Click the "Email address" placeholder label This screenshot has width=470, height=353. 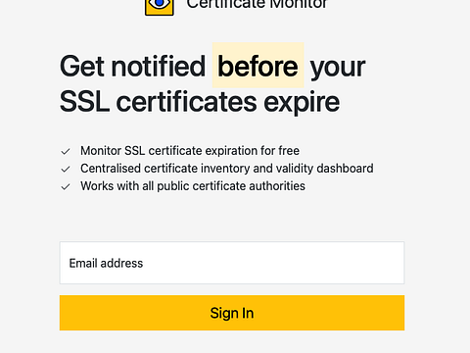point(106,263)
